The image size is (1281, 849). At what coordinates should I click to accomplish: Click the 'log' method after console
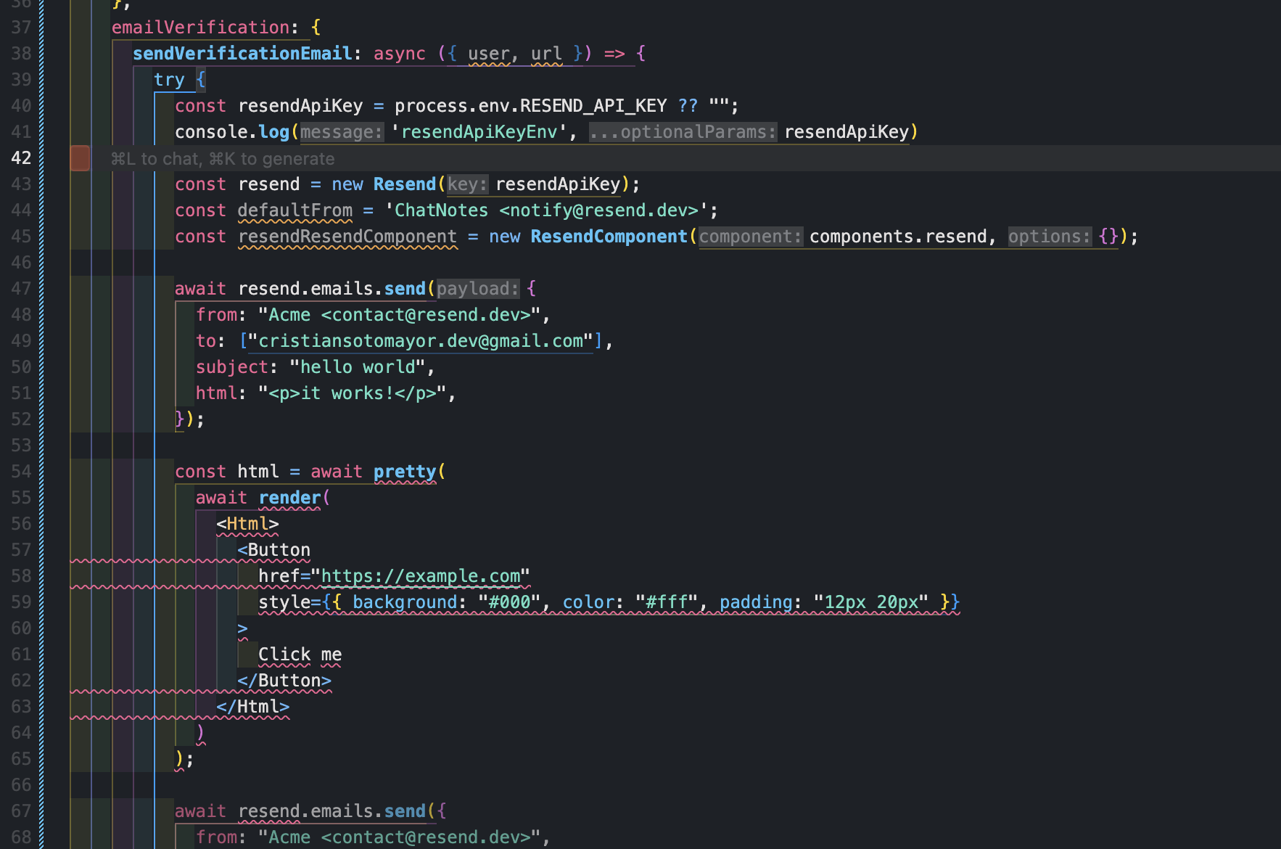[274, 132]
